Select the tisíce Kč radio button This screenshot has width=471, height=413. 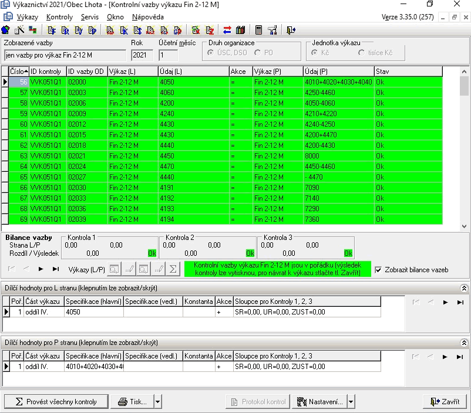click(362, 53)
